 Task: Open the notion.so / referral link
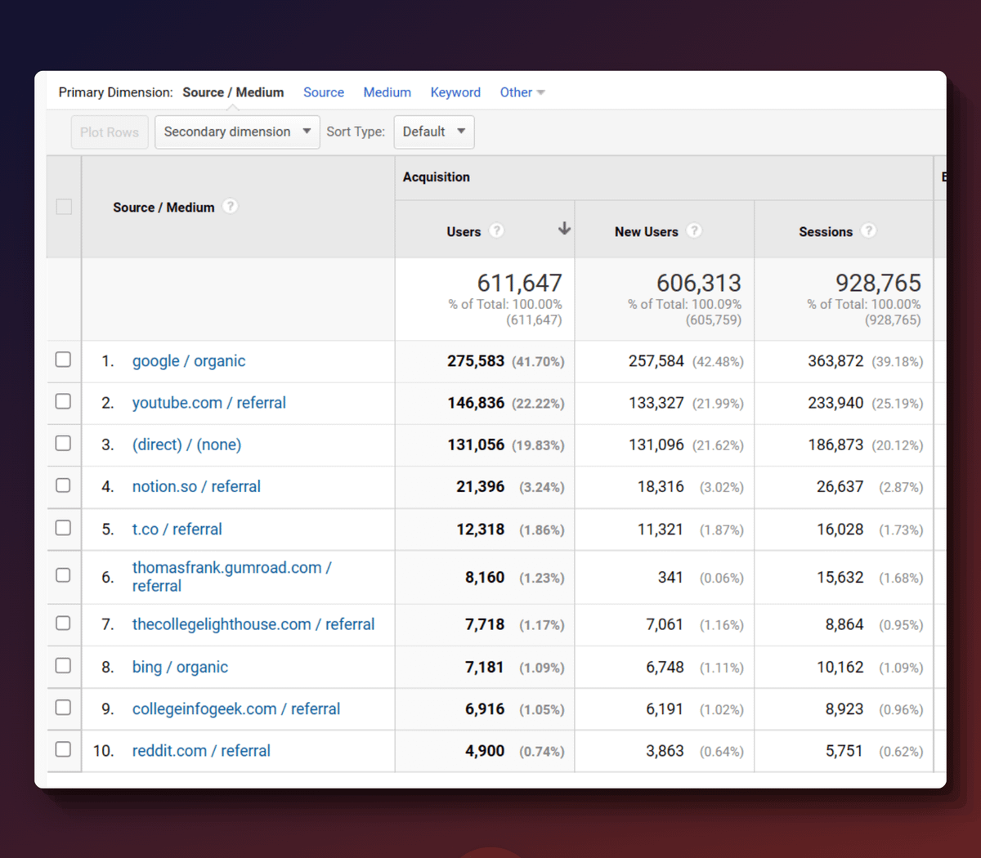196,486
